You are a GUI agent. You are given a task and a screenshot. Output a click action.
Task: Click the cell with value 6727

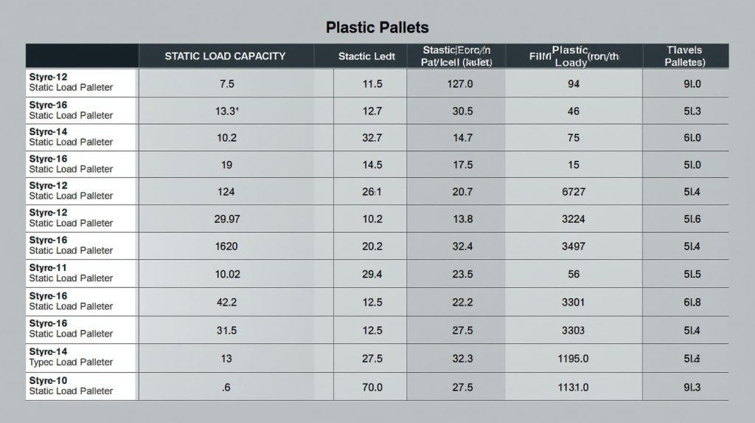click(574, 192)
